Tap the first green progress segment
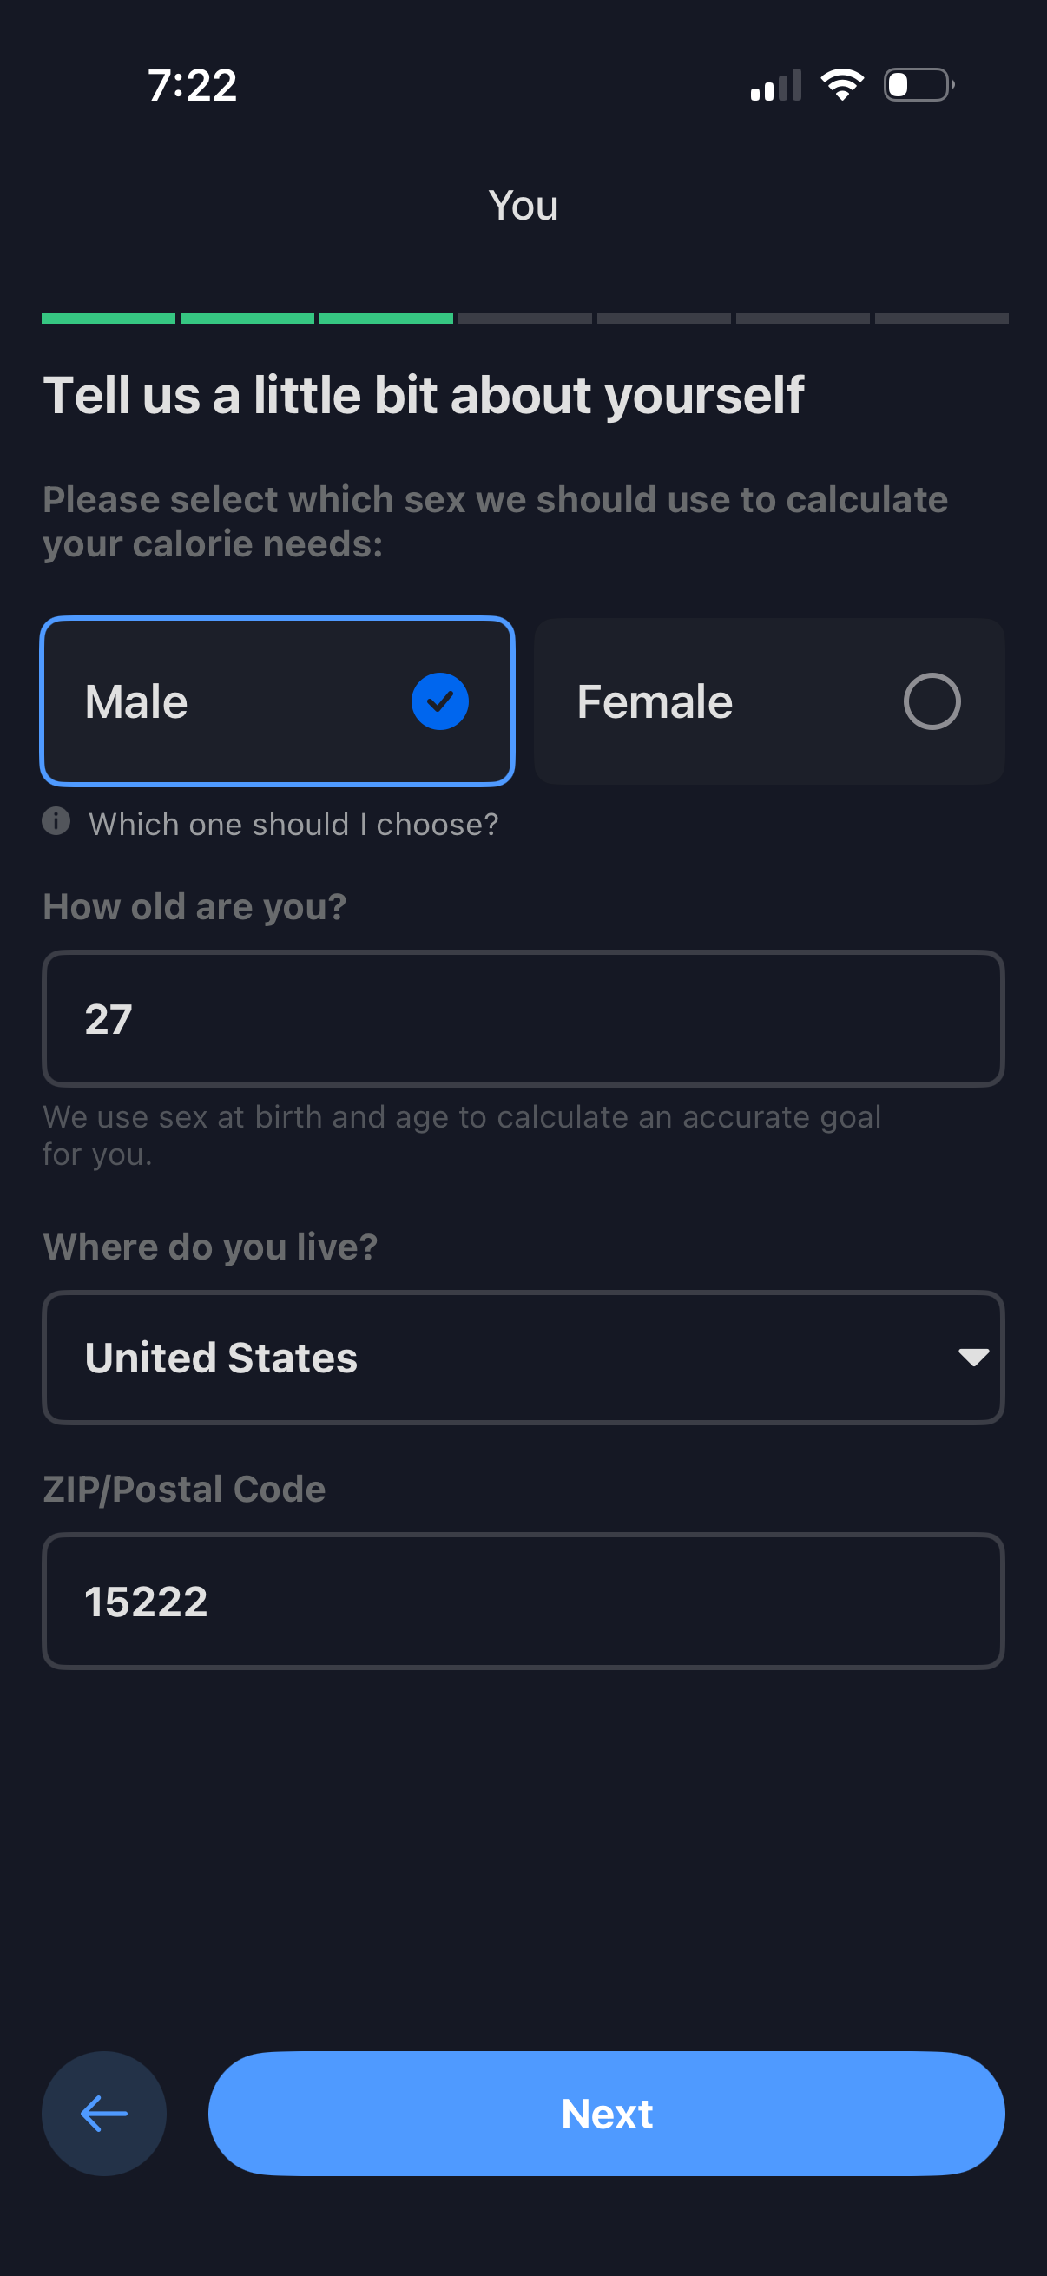This screenshot has width=1047, height=2276. click(109, 319)
